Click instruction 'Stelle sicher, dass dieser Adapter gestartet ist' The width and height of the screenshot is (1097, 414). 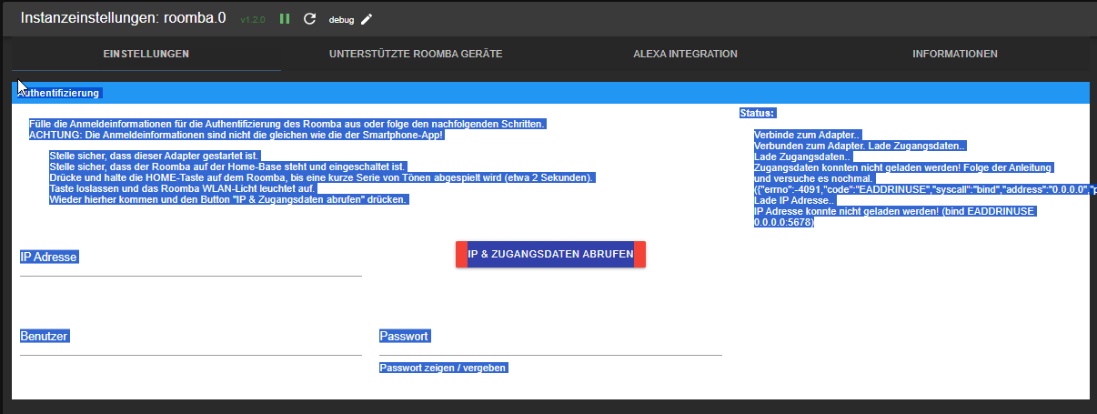(x=155, y=157)
